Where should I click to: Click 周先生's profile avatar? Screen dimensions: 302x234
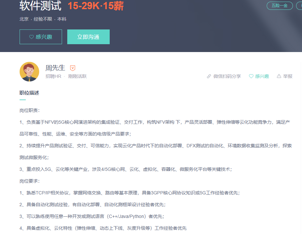29,71
